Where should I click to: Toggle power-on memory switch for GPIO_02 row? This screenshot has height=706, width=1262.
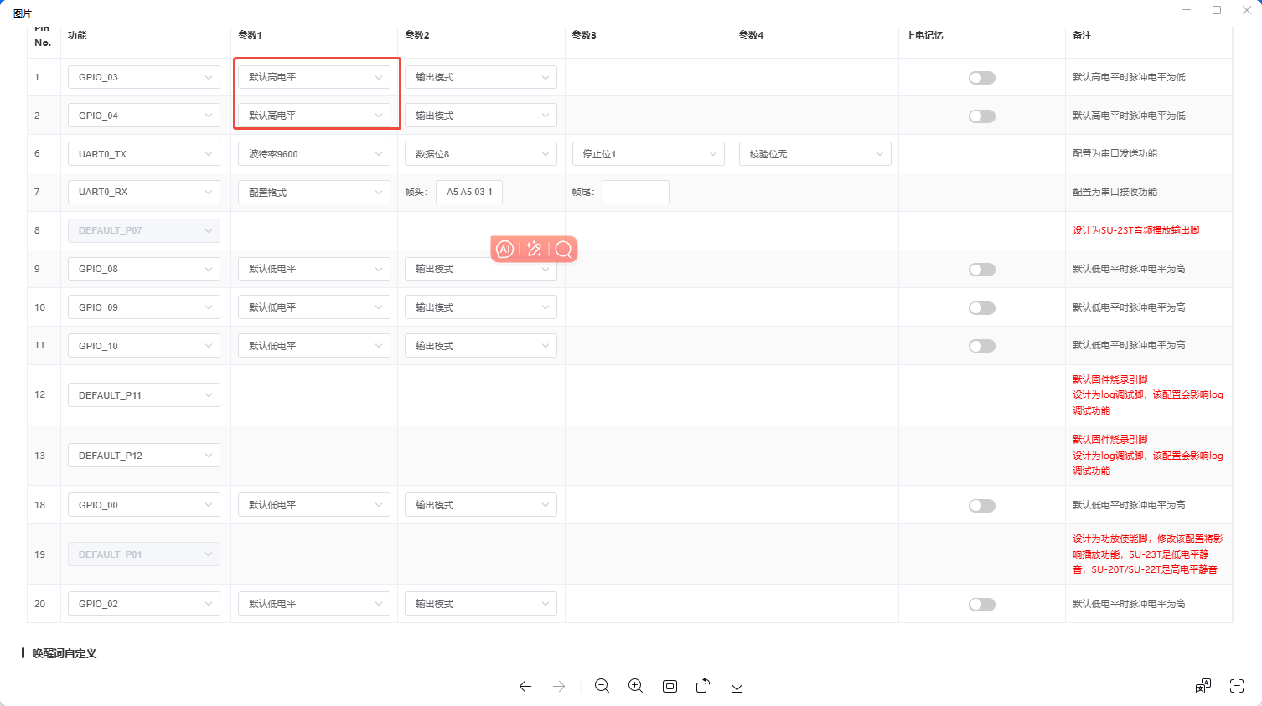(981, 605)
